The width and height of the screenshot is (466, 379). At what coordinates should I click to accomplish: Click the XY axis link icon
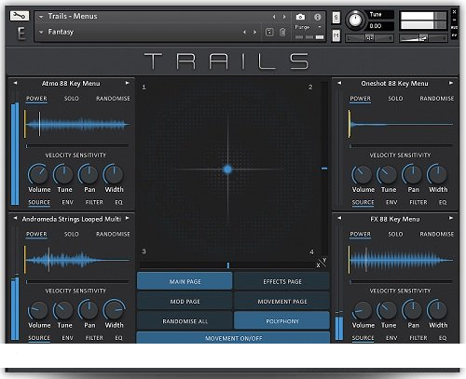point(322,263)
